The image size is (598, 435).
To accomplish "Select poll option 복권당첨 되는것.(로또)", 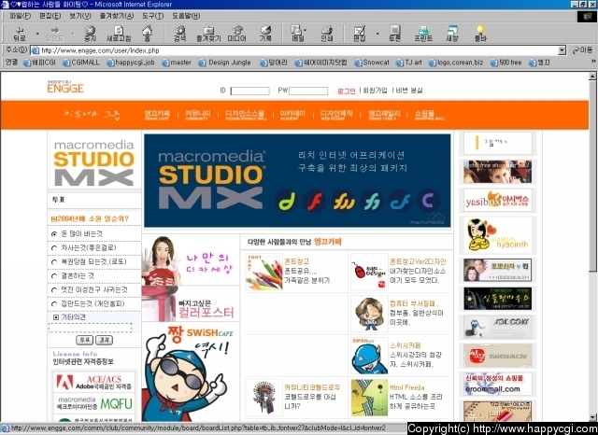I will pyautogui.click(x=54, y=262).
